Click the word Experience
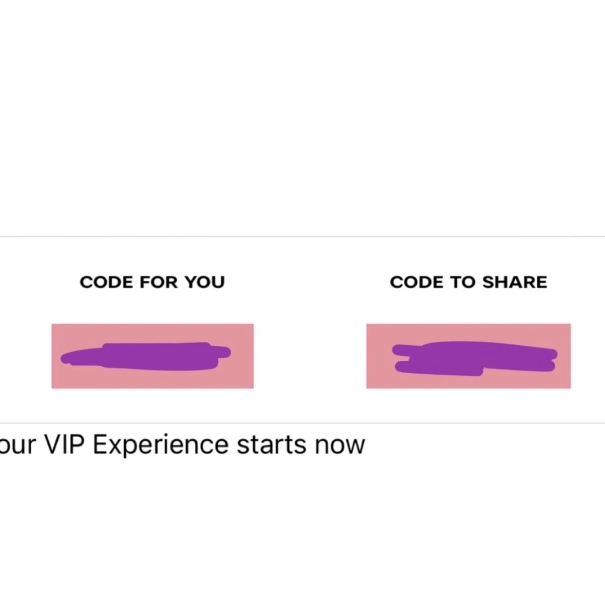The width and height of the screenshot is (605, 605). pyautogui.click(x=161, y=446)
